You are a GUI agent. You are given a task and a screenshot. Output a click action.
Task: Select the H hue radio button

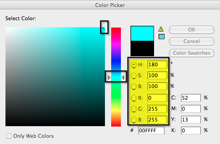pyautogui.click(x=134, y=65)
